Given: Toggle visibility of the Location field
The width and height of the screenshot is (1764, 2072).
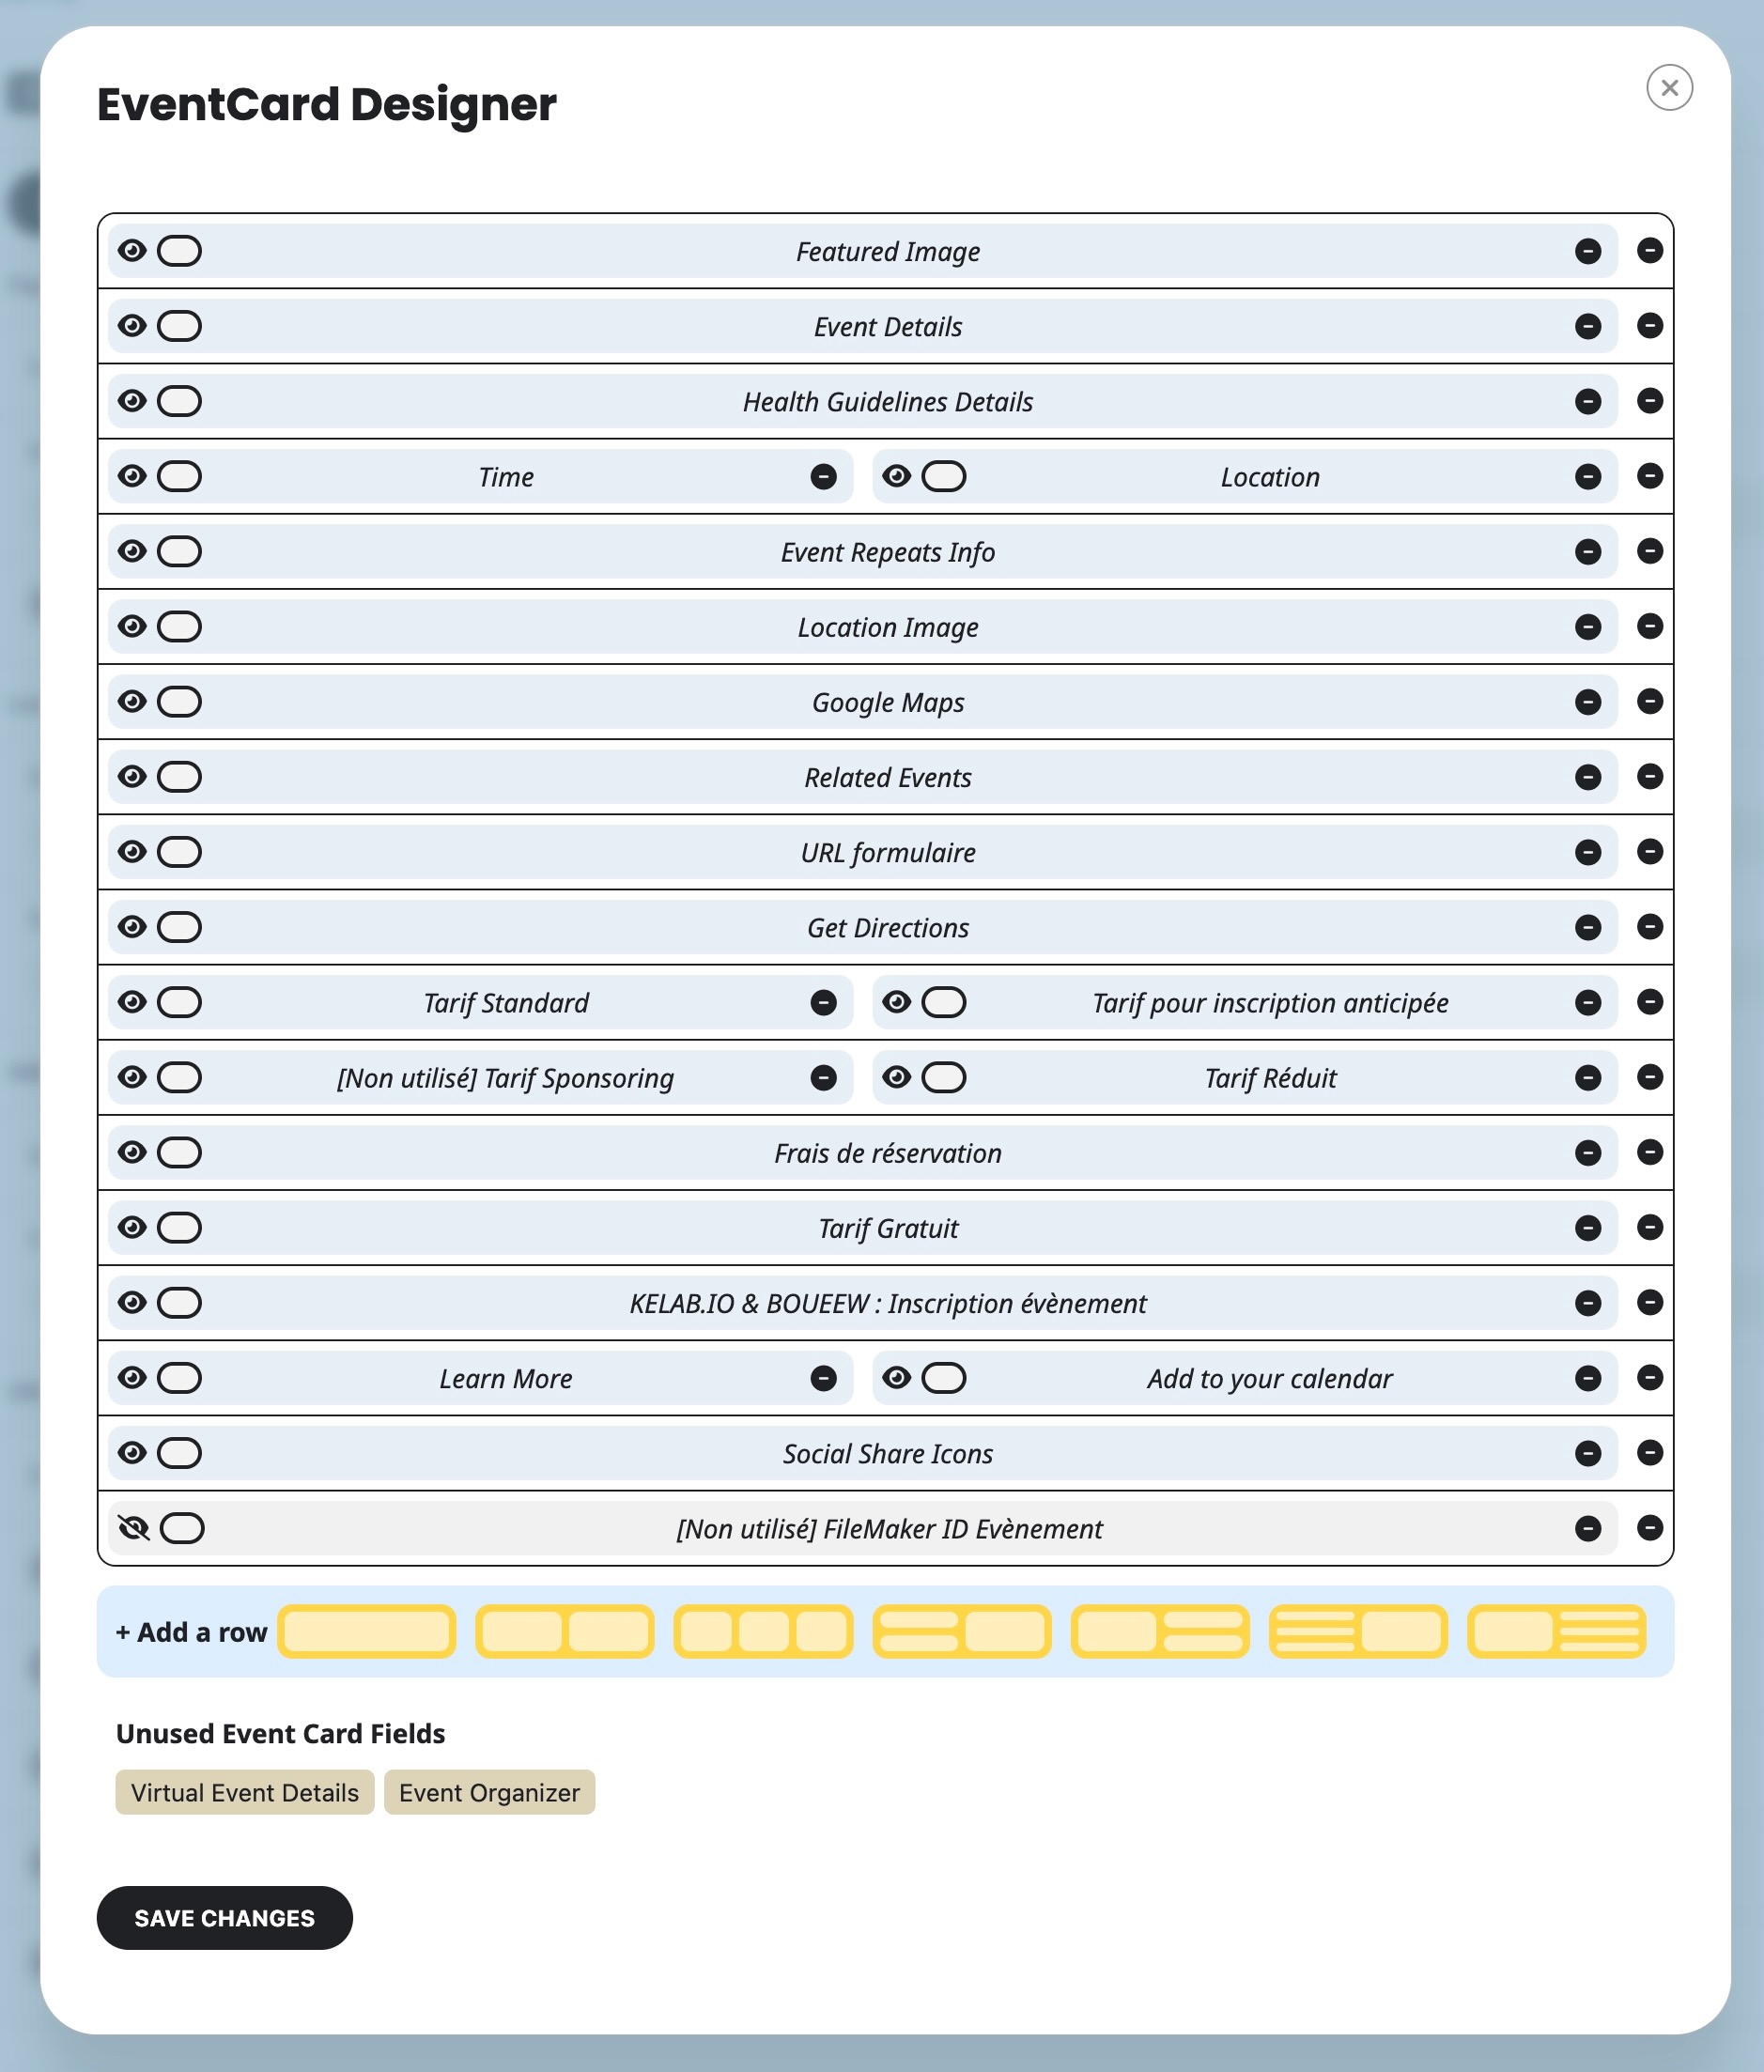Looking at the screenshot, I should tap(896, 476).
